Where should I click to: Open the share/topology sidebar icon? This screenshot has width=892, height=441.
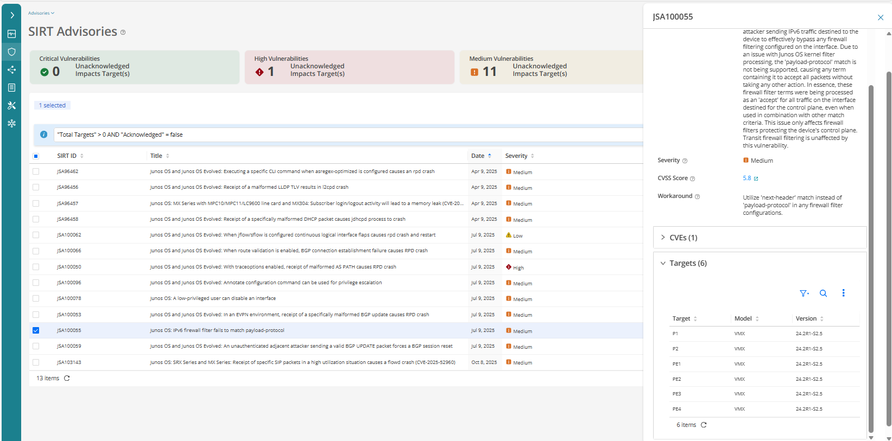click(11, 70)
